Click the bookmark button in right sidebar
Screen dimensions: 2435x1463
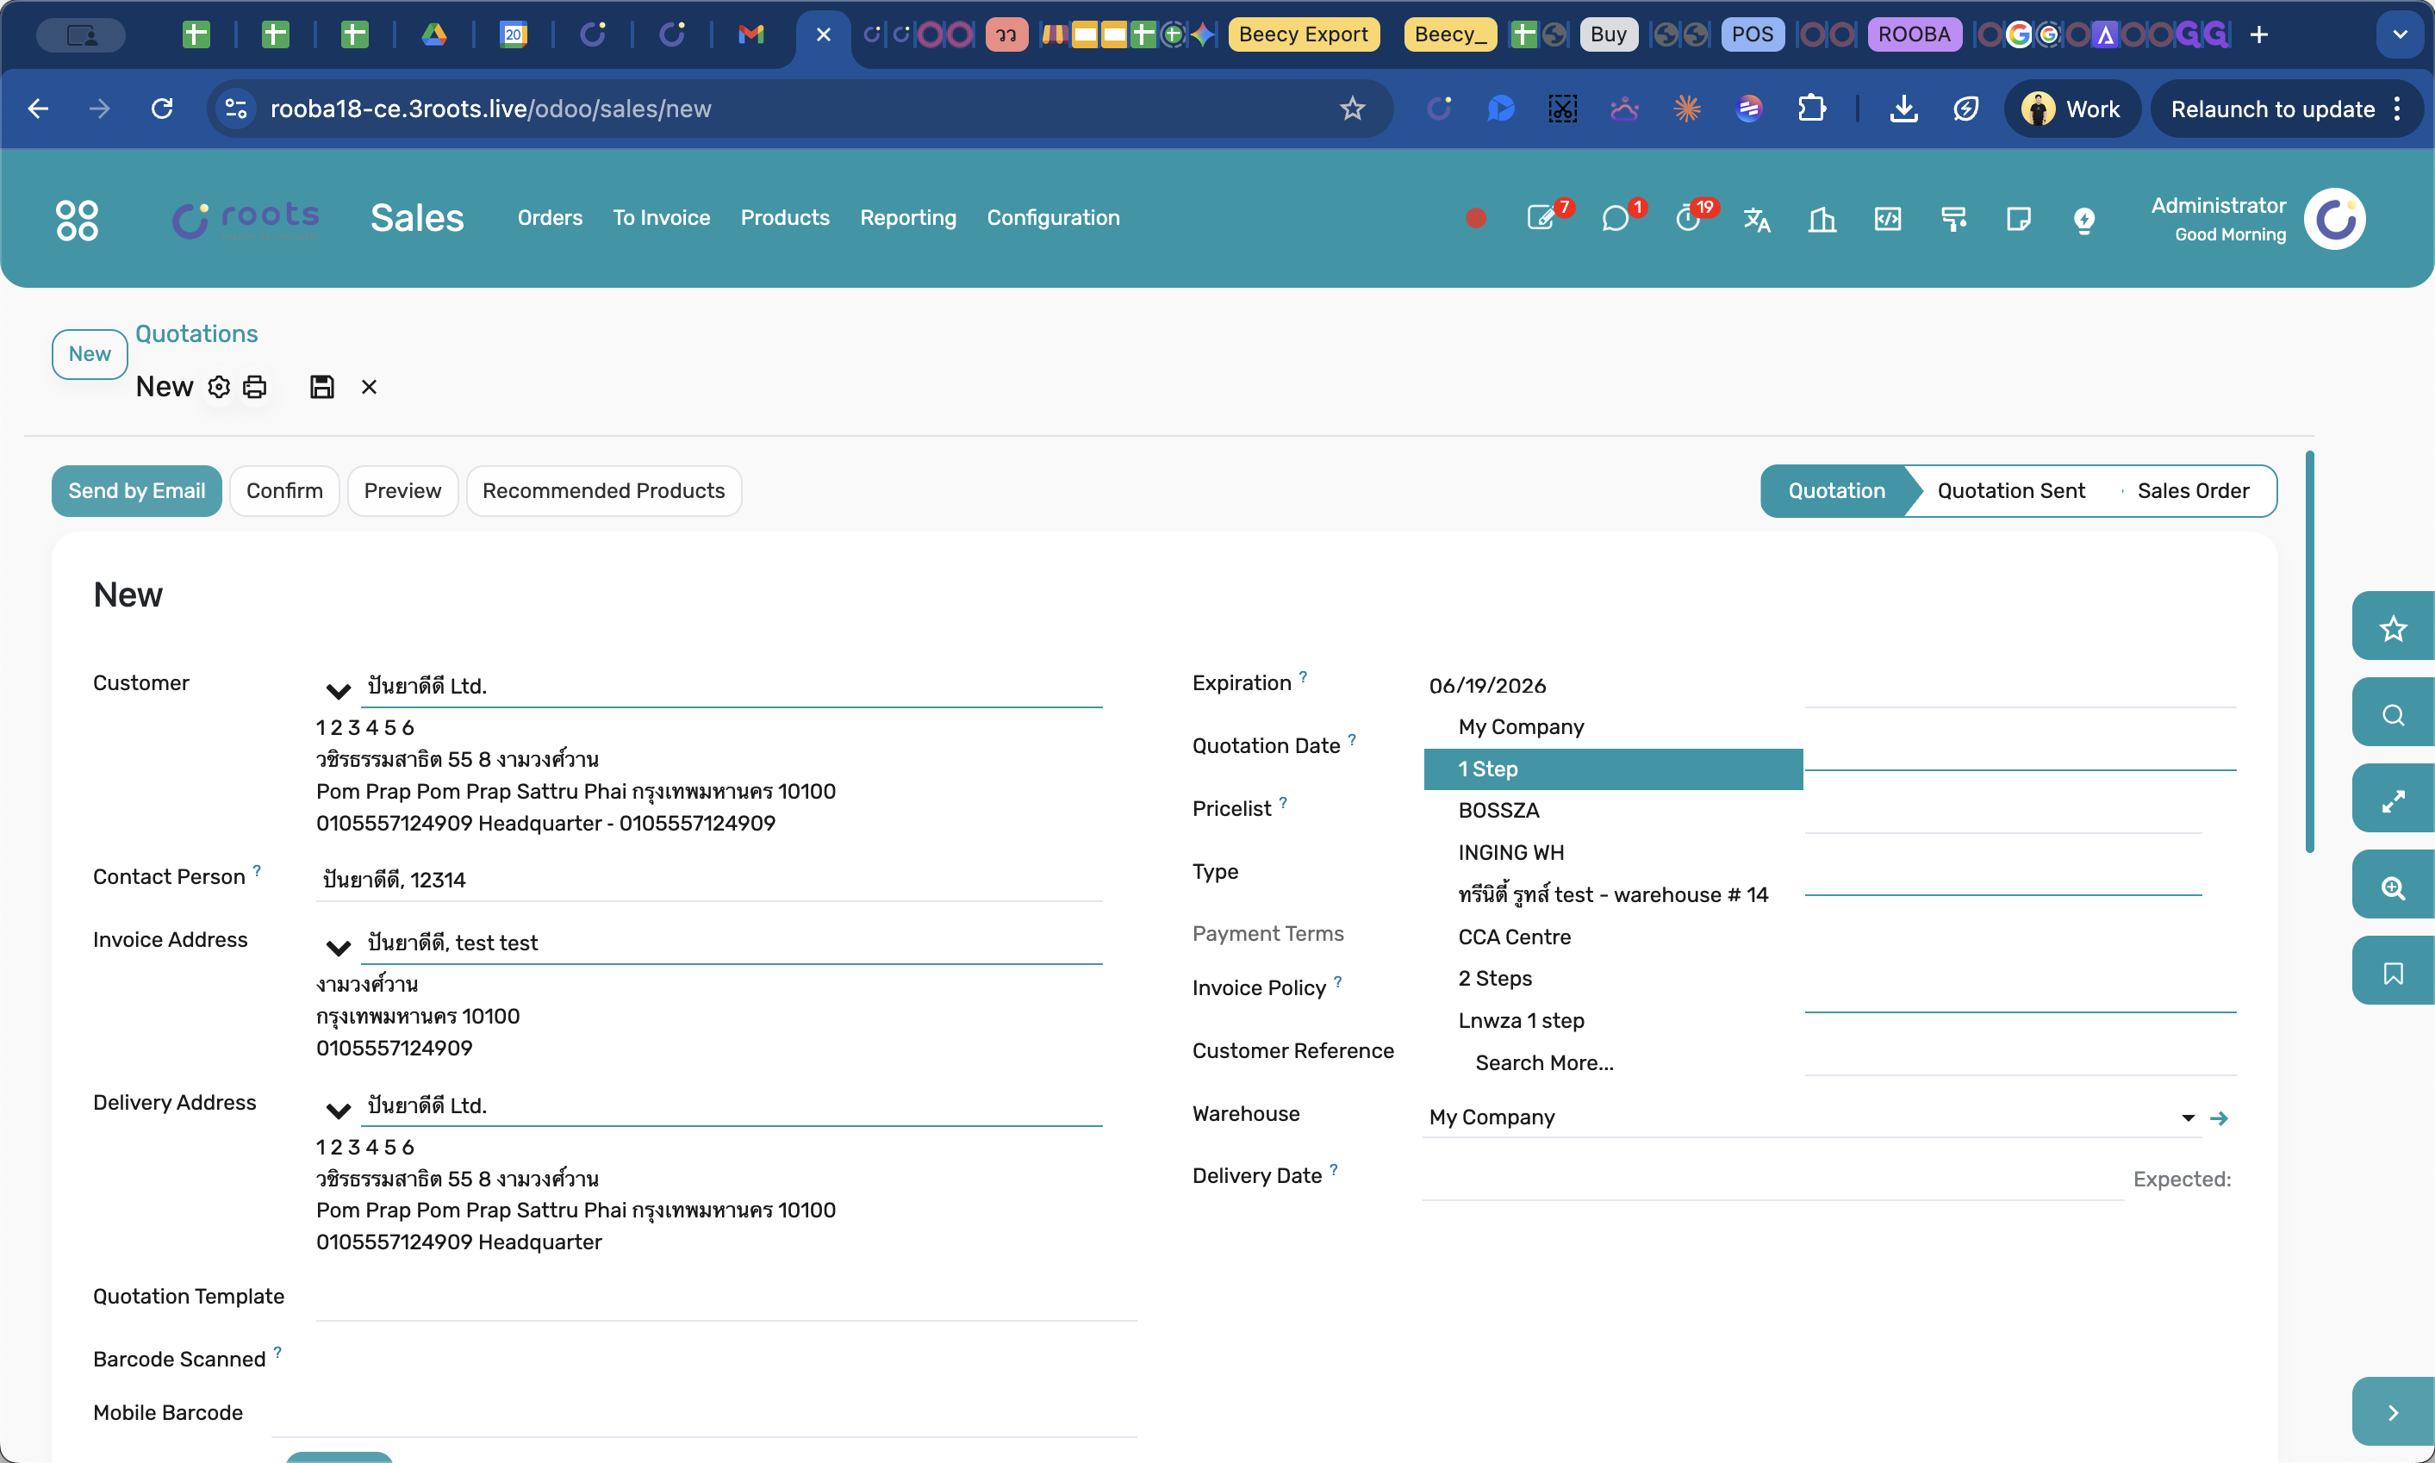(2394, 973)
